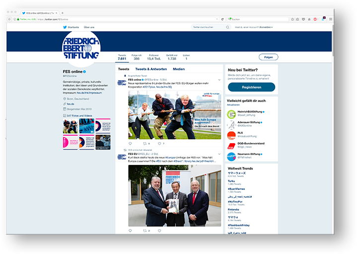
Task: Click the browser Suchen search box
Action: coord(258,19)
